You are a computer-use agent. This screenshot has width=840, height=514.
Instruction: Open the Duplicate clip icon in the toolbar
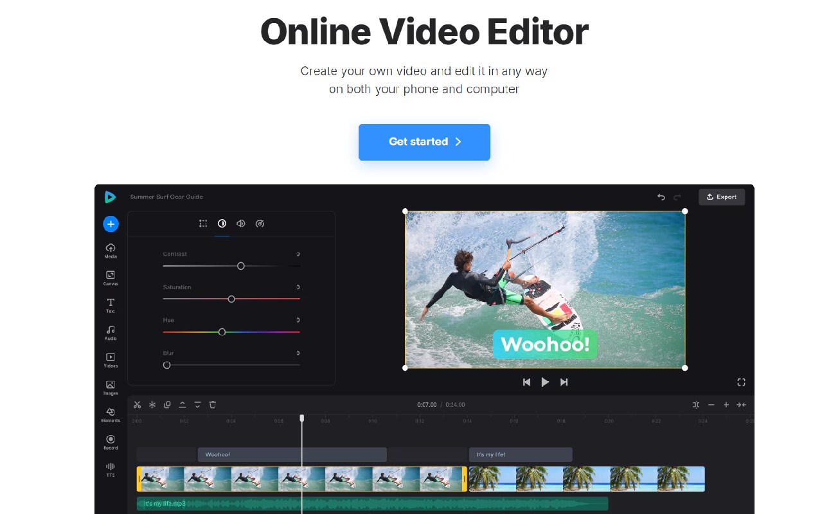pyautogui.click(x=167, y=405)
